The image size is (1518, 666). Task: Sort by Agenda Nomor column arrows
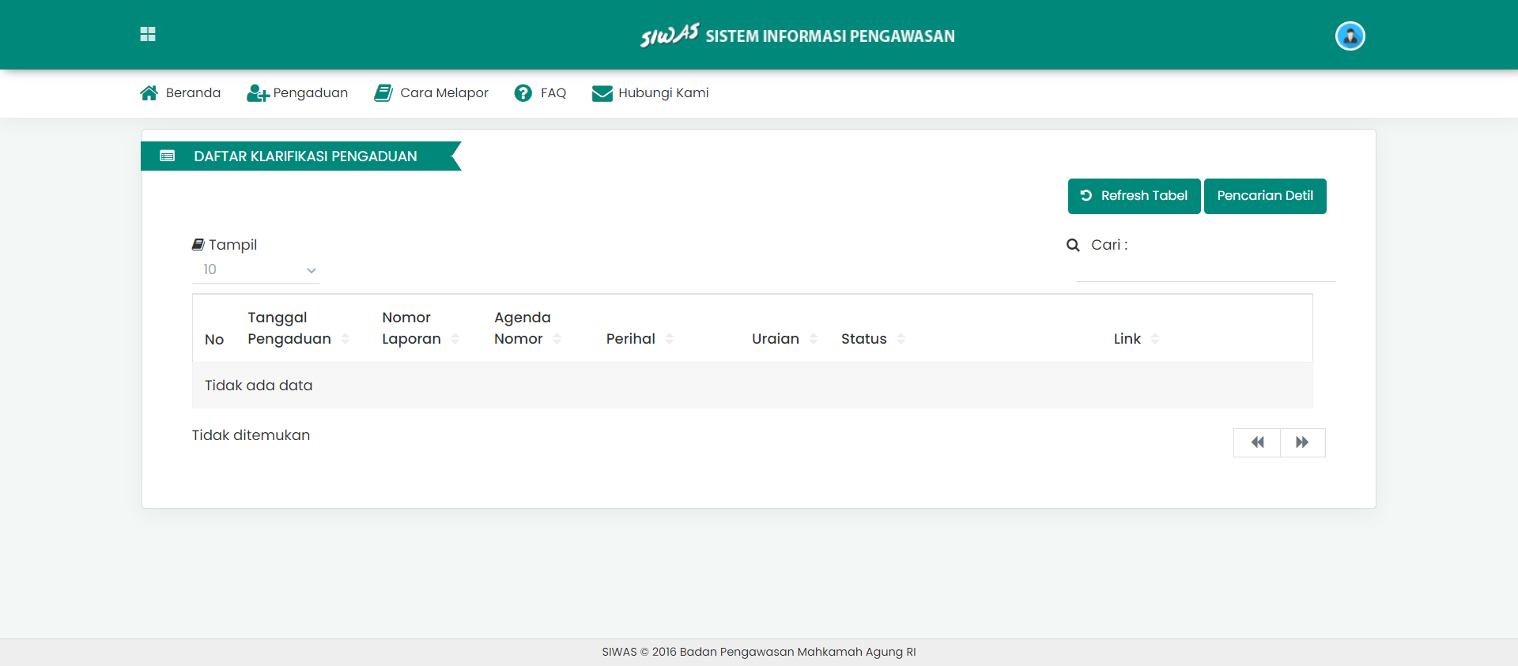click(x=557, y=339)
